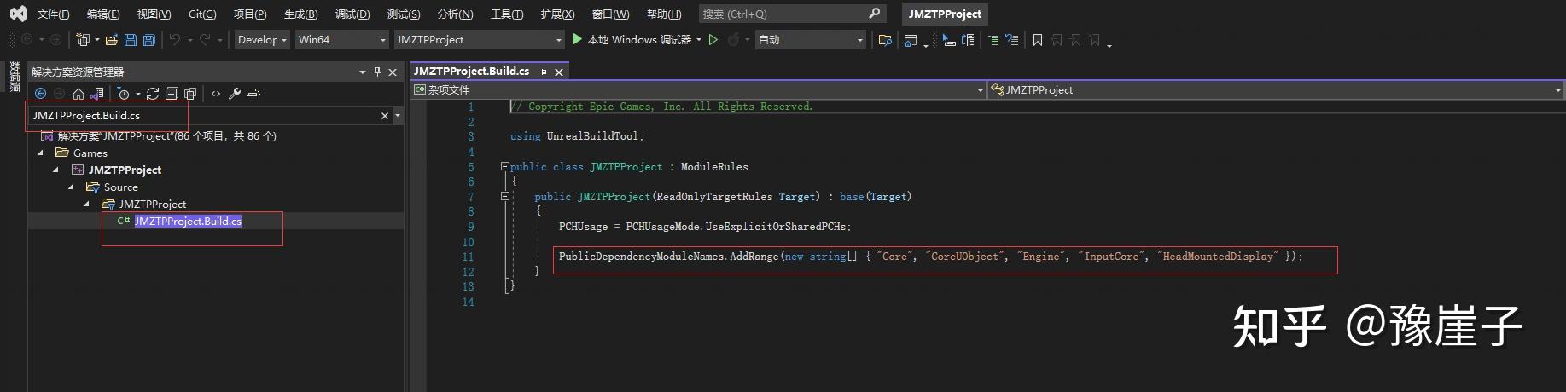Screen dimensions: 1566x392
Task: Open the 杂项文件 navigation dropdown
Action: click(x=698, y=89)
